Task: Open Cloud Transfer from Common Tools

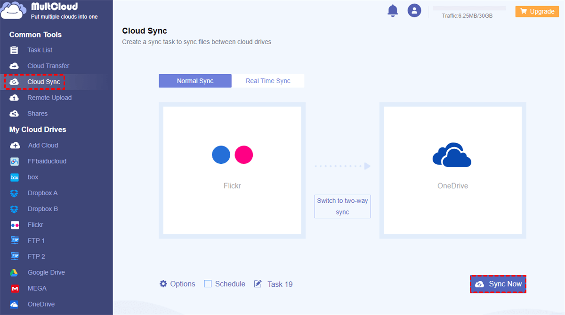Action: 48,66
